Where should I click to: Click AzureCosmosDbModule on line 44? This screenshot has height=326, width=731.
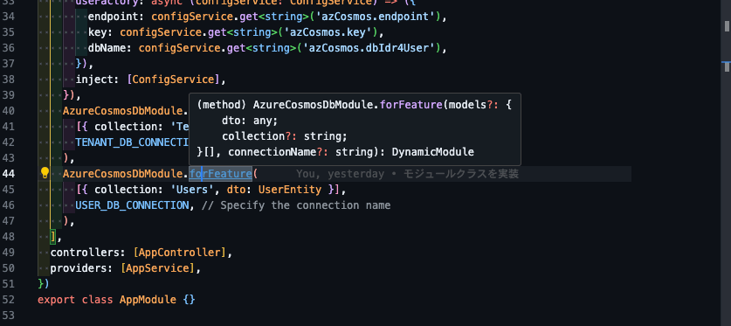click(x=122, y=174)
